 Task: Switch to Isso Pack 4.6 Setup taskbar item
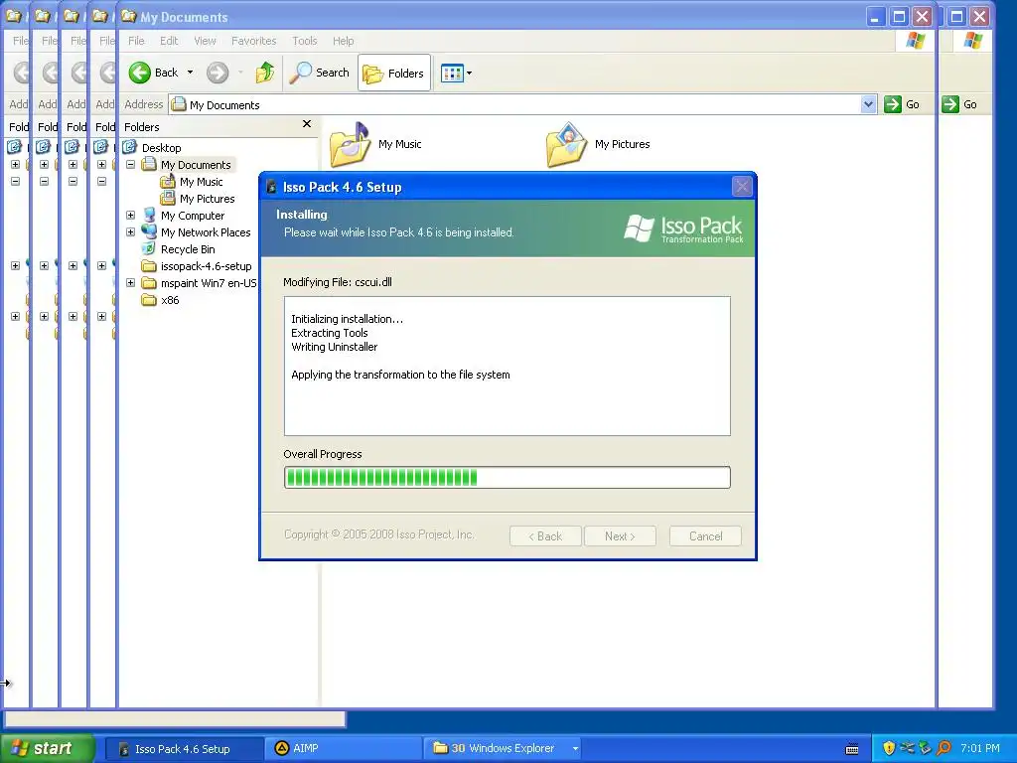pos(184,749)
